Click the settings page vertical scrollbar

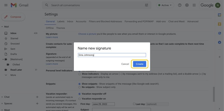214,94
